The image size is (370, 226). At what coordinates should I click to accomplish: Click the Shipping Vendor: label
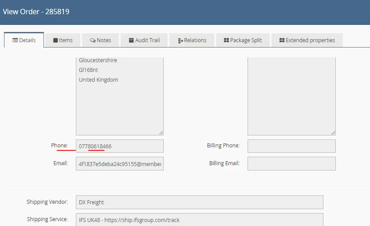click(x=47, y=202)
